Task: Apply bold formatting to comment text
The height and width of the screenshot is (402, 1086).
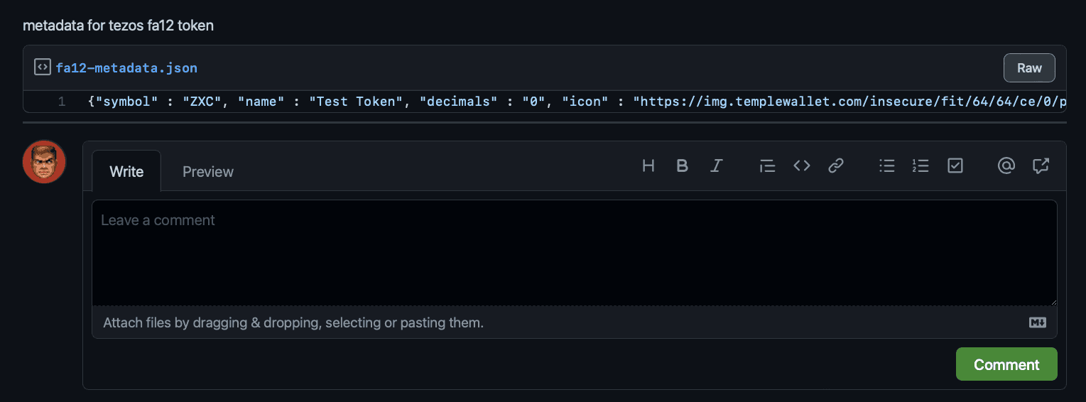Action: click(x=682, y=166)
